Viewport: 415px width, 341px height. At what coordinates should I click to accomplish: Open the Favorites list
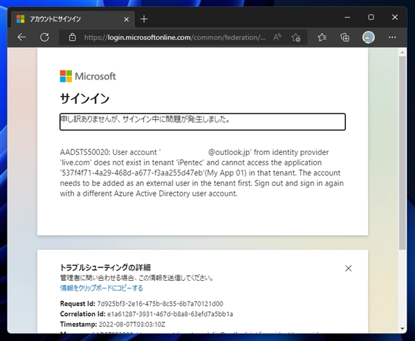point(322,37)
